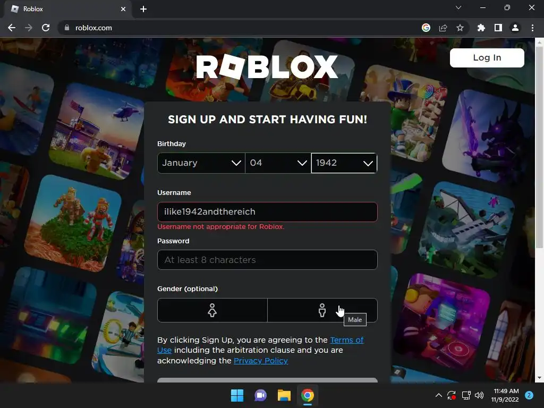
Task: Show hidden system tray icons
Action: click(438, 395)
